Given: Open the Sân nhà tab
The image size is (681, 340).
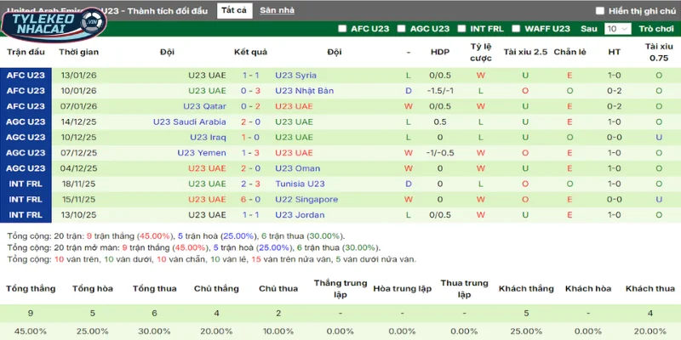Looking at the screenshot, I should click(x=278, y=10).
